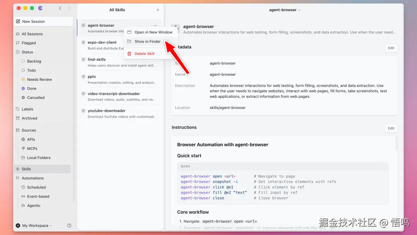Click the Core workflow heading
Screen dimensions: 417x235
point(193,212)
